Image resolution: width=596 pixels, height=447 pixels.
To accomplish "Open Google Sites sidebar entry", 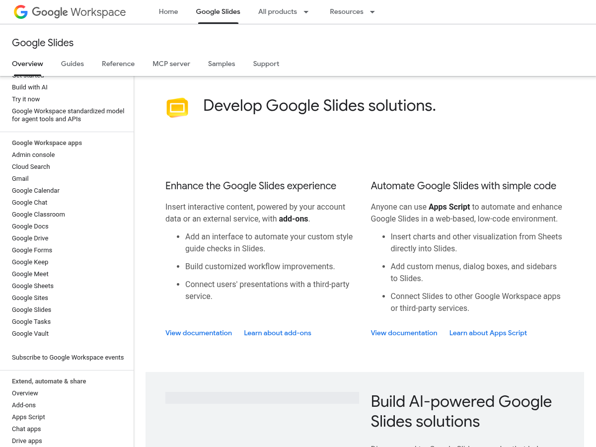I will pyautogui.click(x=30, y=298).
